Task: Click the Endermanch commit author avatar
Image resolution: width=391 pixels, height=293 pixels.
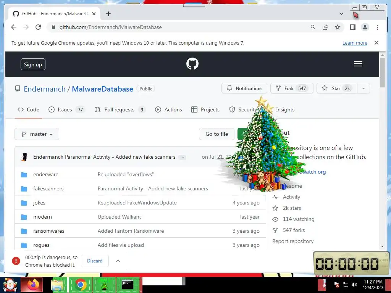Action: (x=24, y=157)
